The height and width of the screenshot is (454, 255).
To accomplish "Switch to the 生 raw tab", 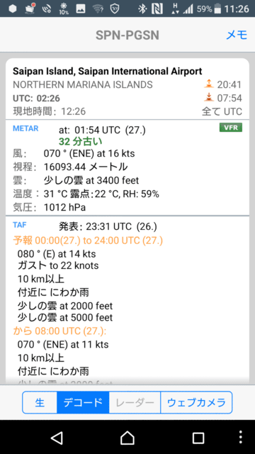I will 40,402.
